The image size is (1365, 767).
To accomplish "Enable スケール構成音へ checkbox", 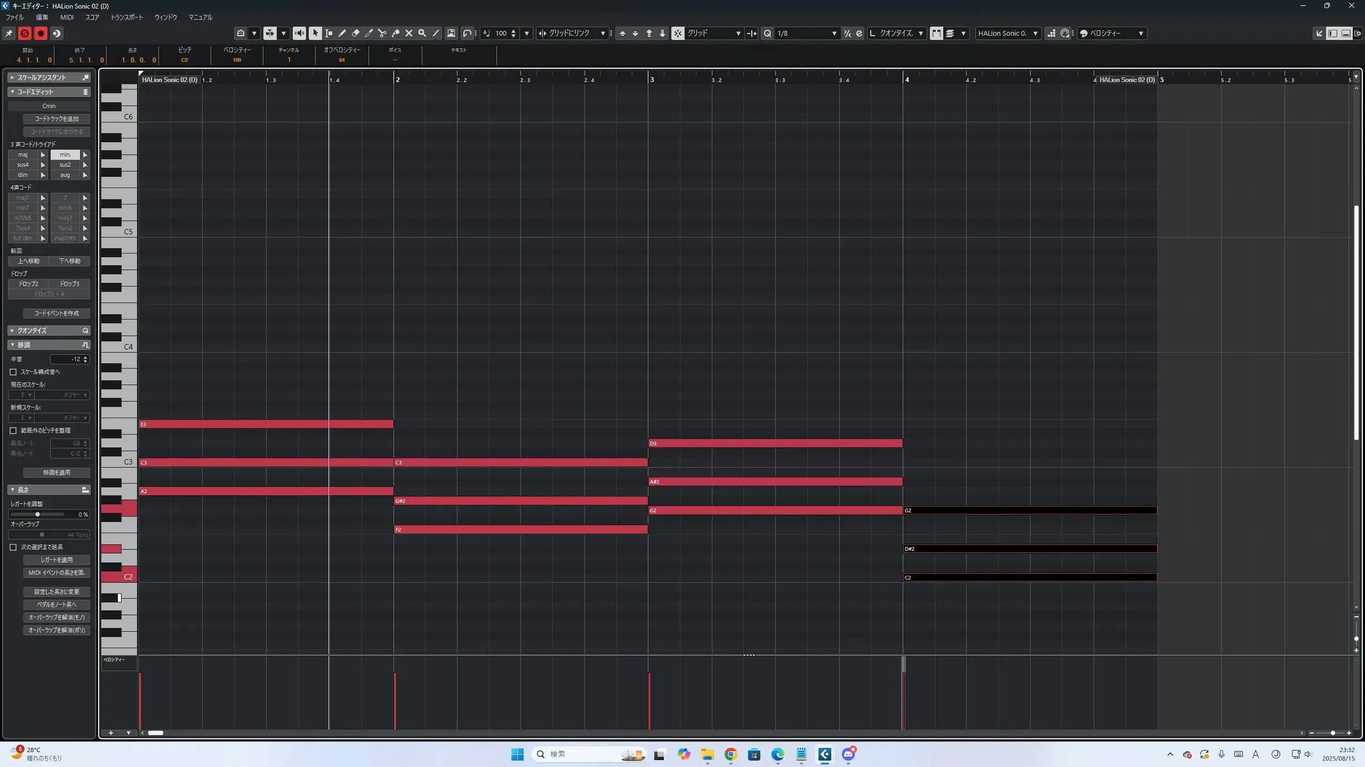I will pos(13,372).
